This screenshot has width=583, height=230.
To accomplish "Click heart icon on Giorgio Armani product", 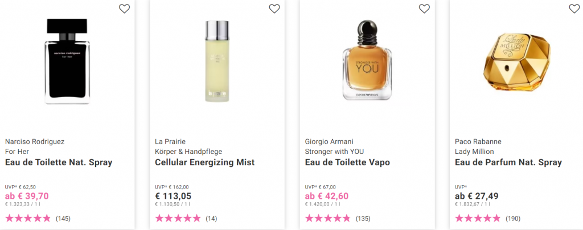I will tap(424, 9).
